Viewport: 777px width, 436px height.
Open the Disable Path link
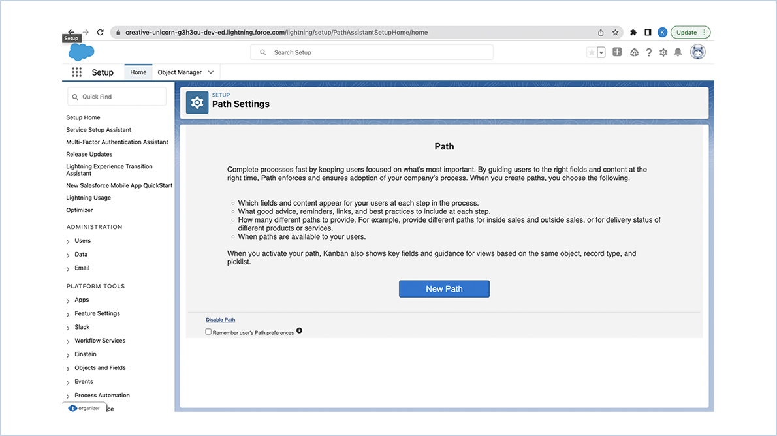click(220, 319)
